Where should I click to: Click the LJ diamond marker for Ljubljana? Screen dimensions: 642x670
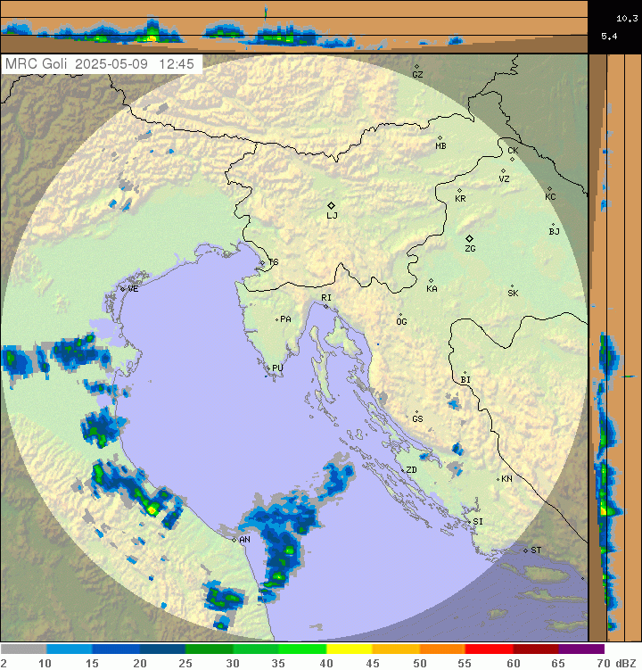click(x=331, y=206)
